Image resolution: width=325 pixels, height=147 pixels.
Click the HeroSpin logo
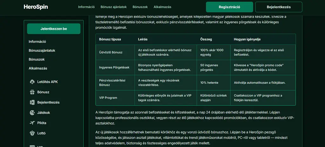[x=36, y=7]
